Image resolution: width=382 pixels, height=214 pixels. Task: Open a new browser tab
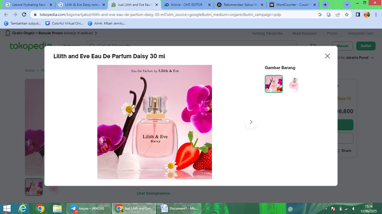325,5
